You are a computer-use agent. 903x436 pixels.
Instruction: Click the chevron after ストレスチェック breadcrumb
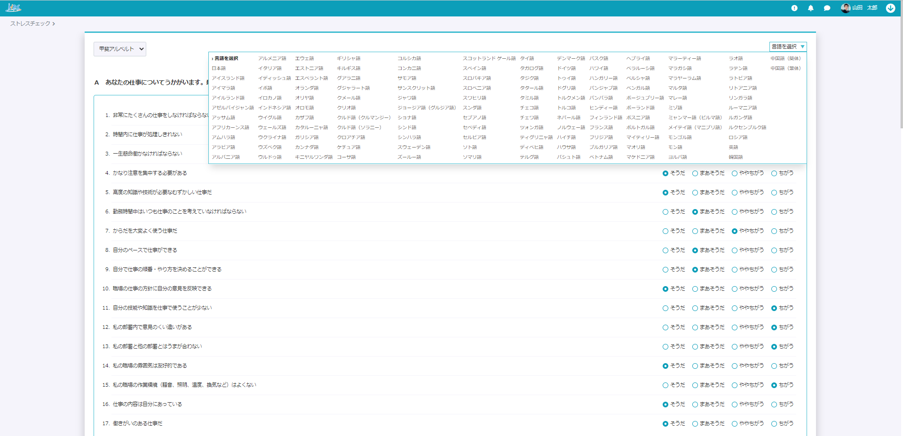click(x=54, y=24)
